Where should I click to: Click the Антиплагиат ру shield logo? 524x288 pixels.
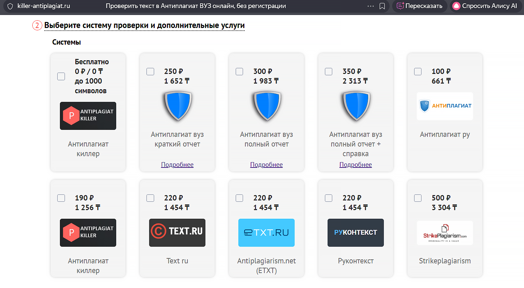coord(444,106)
